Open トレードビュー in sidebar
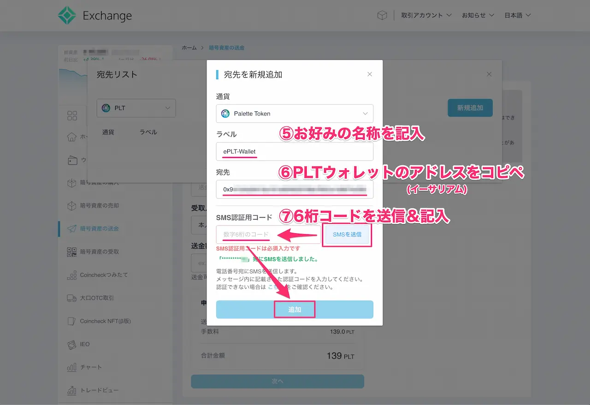 (x=99, y=390)
